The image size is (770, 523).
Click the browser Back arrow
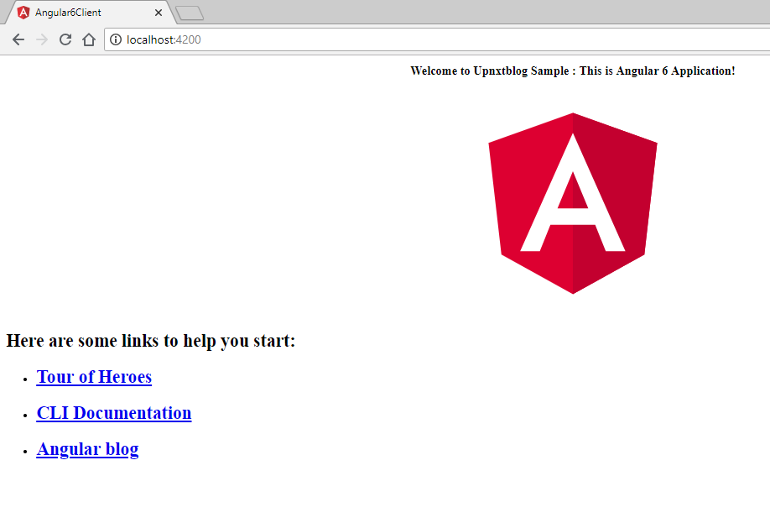(x=18, y=39)
